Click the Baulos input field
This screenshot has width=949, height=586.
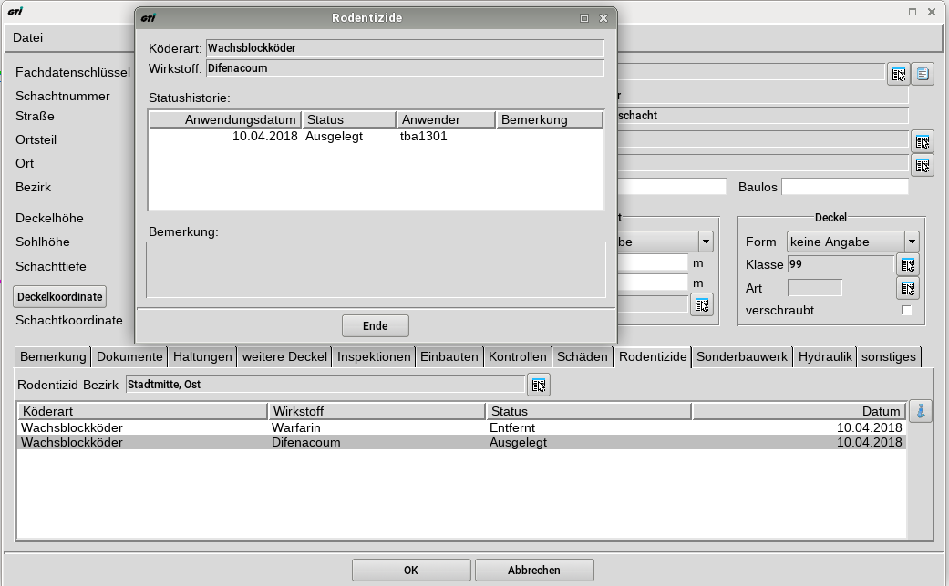coord(844,187)
